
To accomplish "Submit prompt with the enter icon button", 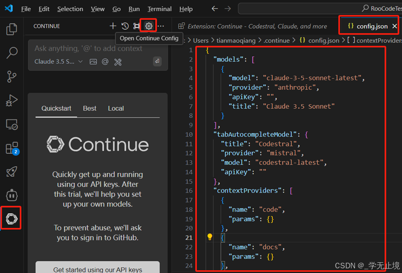I will pyautogui.click(x=157, y=61).
